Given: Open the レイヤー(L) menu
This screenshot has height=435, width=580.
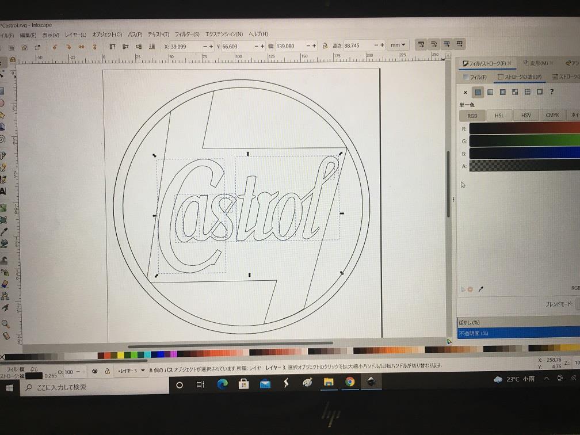Looking at the screenshot, I should [x=75, y=35].
